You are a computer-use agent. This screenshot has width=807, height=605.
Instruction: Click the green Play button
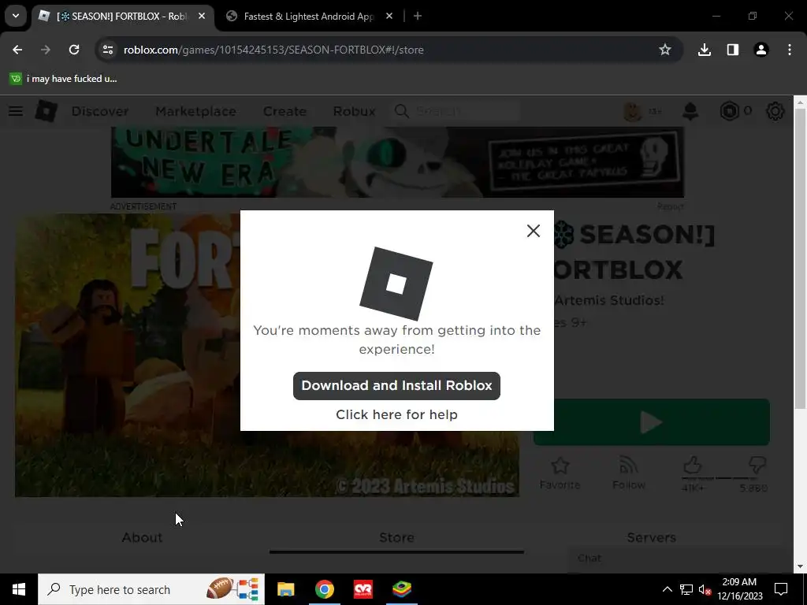[x=652, y=422]
